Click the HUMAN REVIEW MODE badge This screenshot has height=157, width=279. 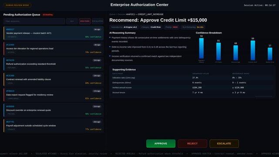[x=17, y=5]
